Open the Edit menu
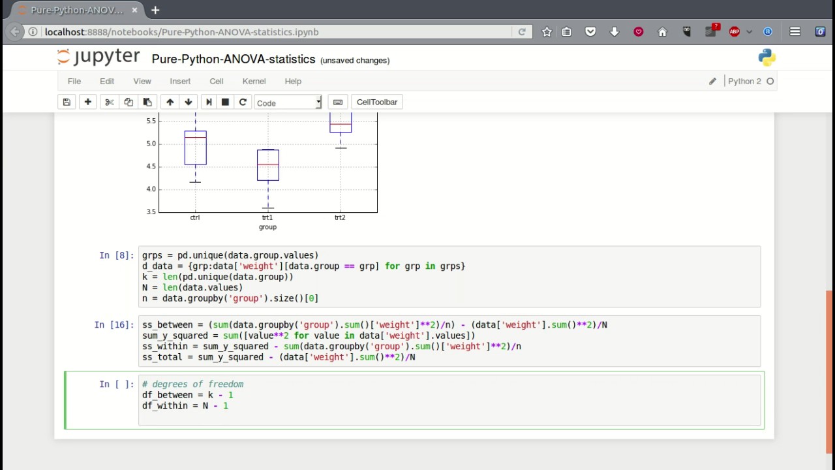835x470 pixels. [x=107, y=81]
